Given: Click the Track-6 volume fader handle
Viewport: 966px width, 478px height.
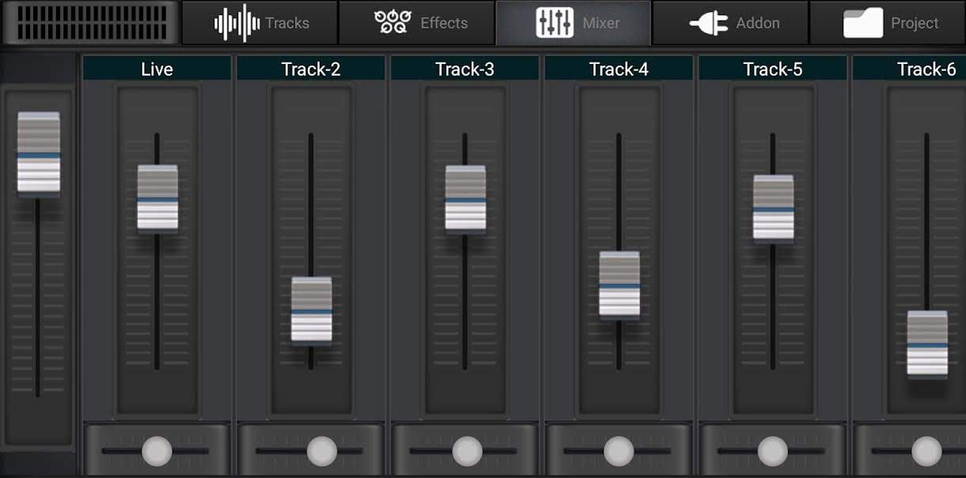Looking at the screenshot, I should coord(927,344).
